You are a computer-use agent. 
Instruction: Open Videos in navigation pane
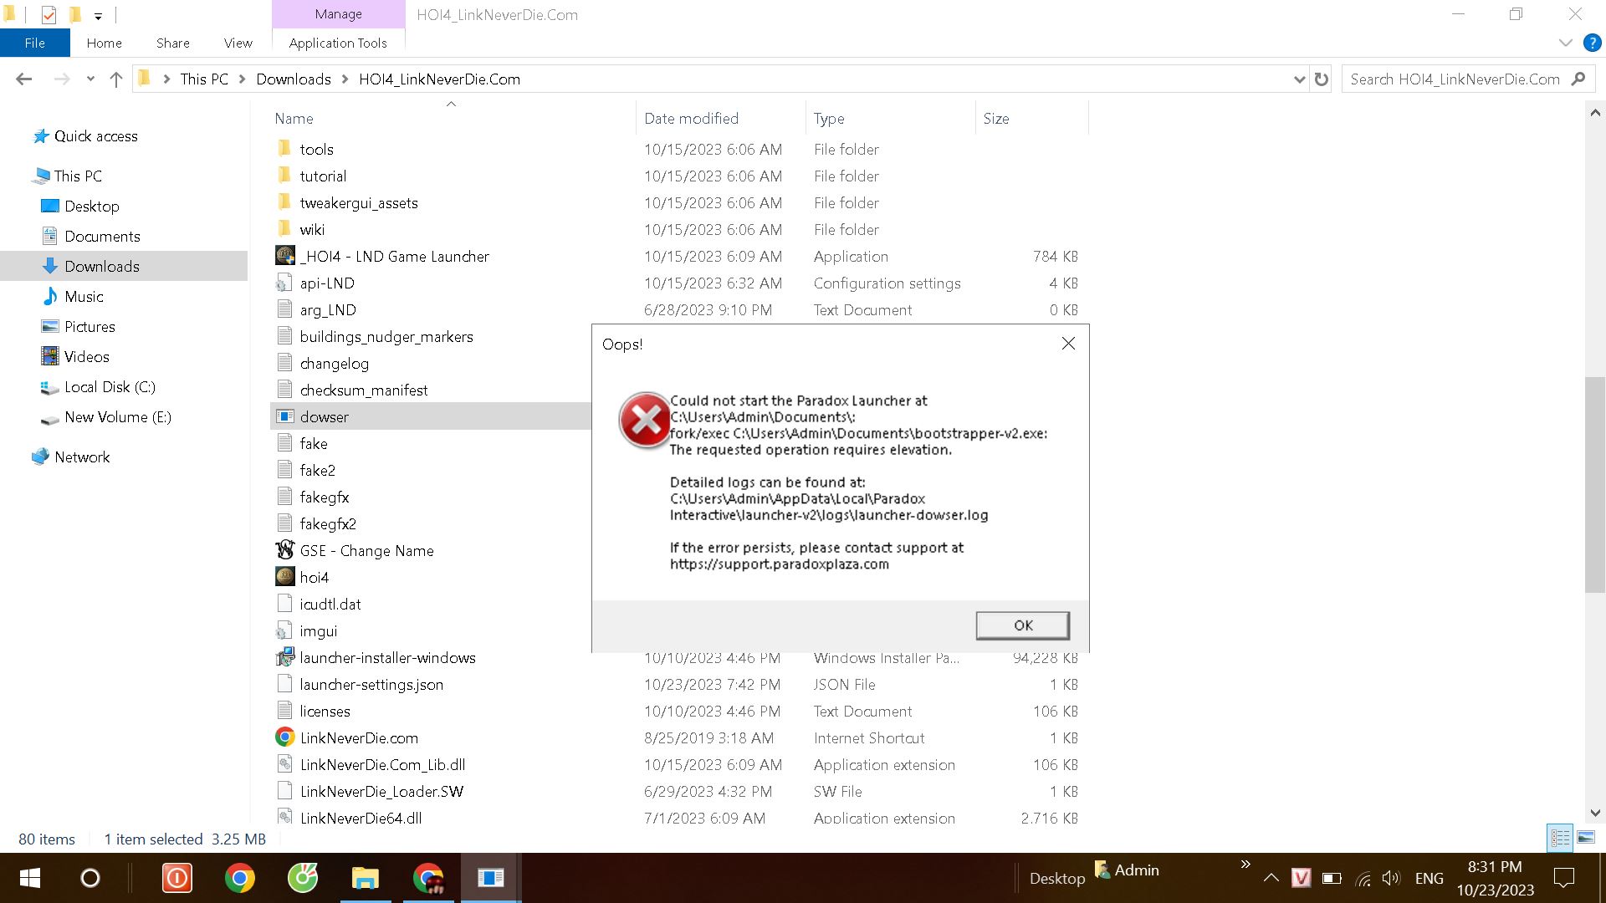[x=86, y=357]
